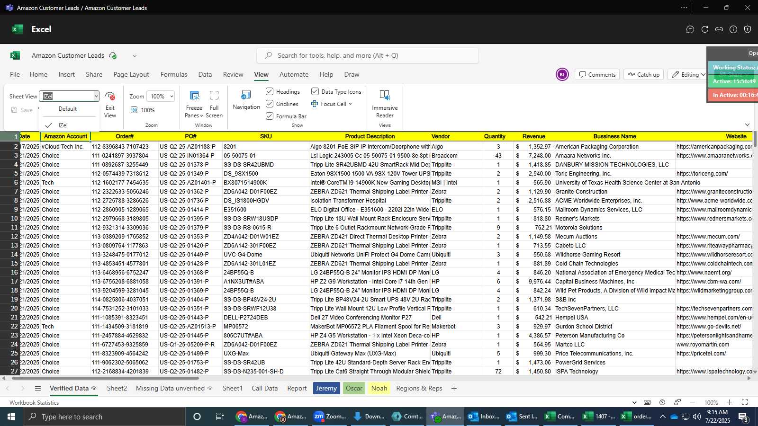Screen dimensions: 758x426
Task: Click the Comments button
Action: (x=597, y=74)
